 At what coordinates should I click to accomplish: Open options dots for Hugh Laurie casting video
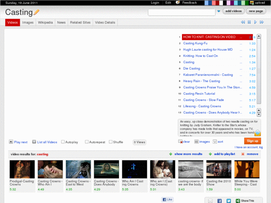coord(241,50)
